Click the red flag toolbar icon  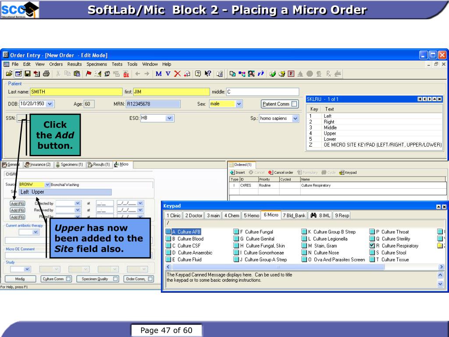(x=89, y=74)
